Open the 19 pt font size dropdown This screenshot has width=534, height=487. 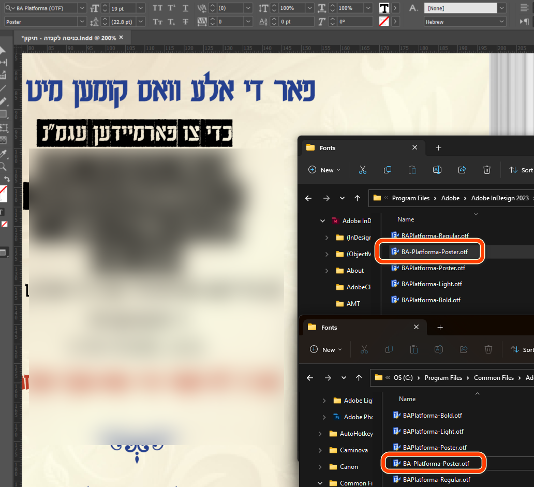[x=141, y=8]
